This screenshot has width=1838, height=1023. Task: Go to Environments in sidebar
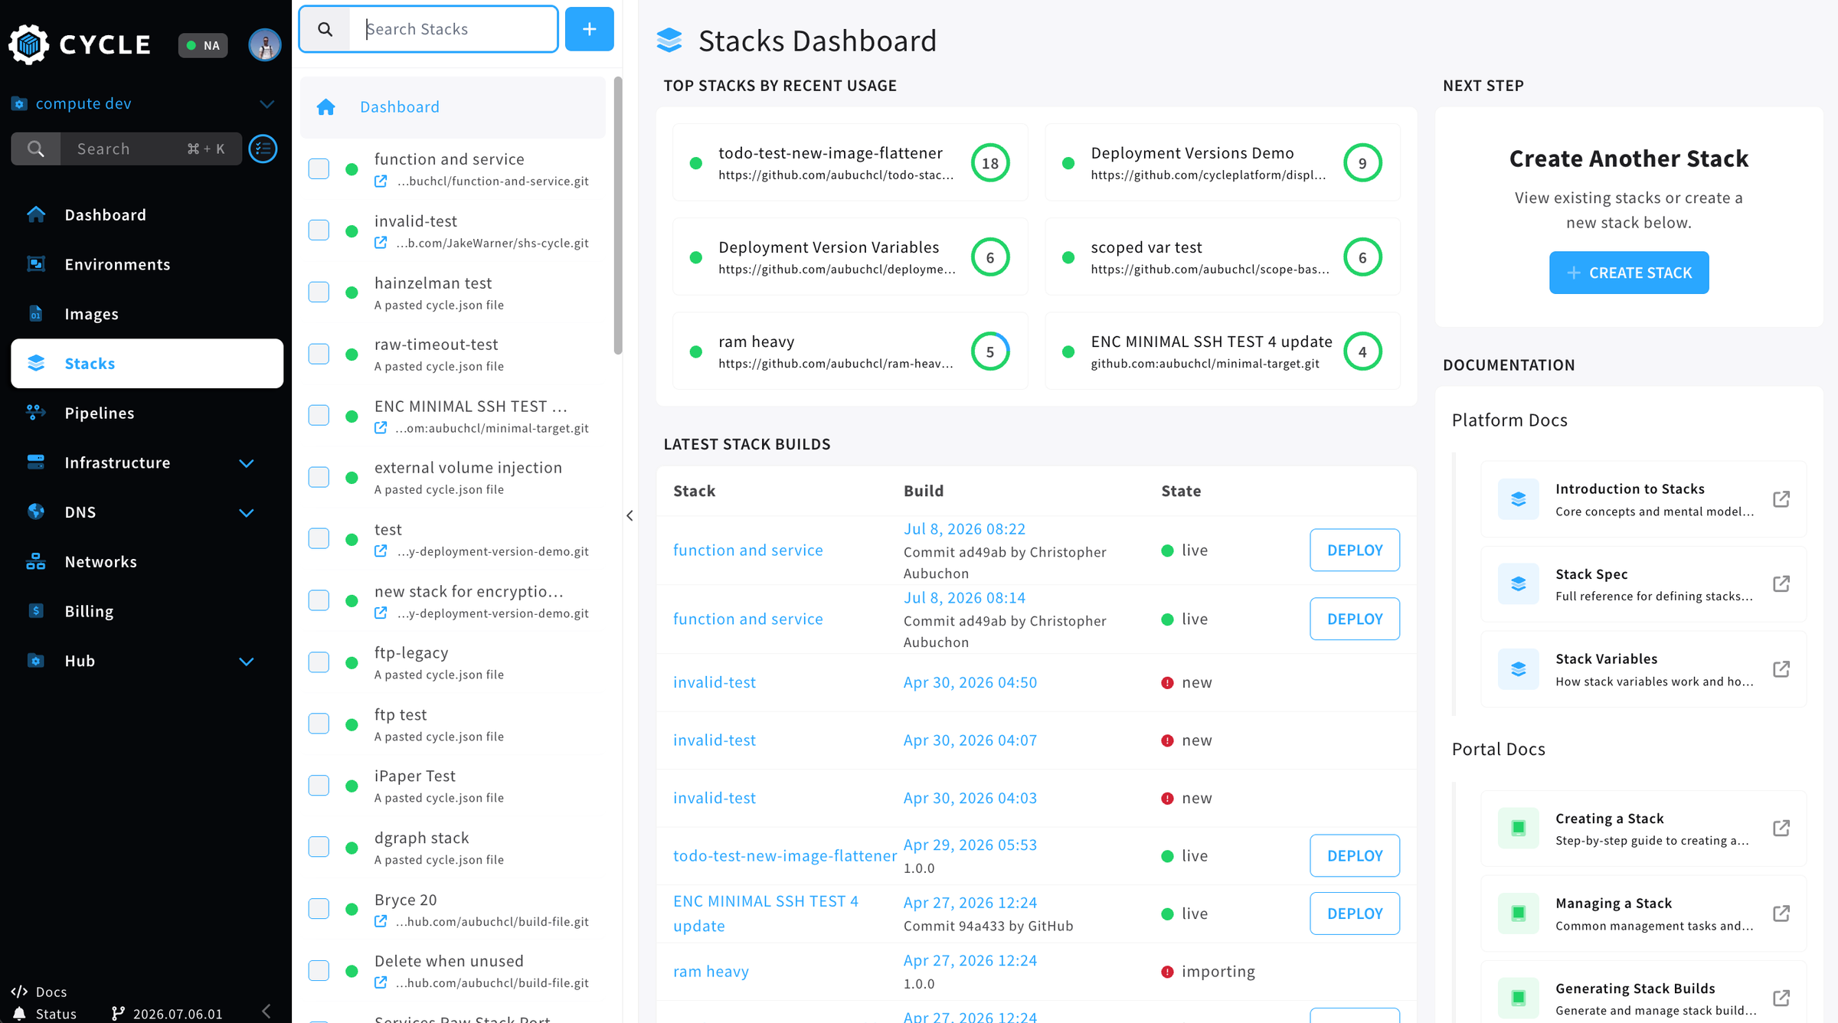(117, 264)
